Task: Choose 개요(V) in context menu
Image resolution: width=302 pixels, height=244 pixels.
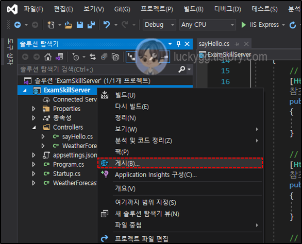Action: tap(180, 188)
